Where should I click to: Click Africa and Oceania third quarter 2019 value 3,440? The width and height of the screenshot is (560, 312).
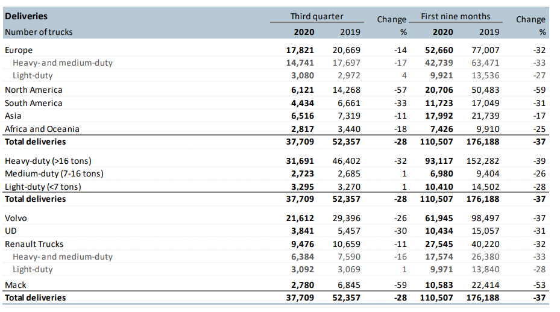349,129
